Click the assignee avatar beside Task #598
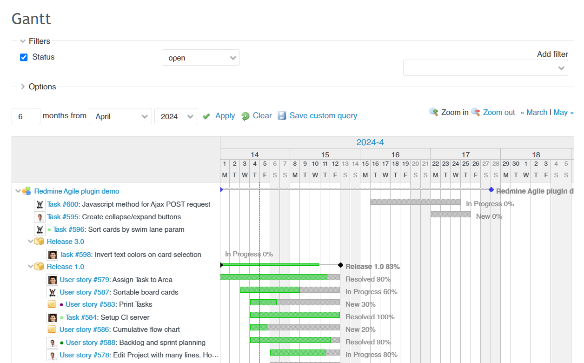584x363 pixels. (52, 254)
